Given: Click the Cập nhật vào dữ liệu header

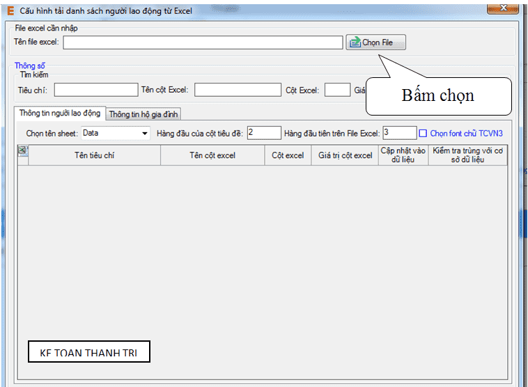Looking at the screenshot, I should [x=403, y=155].
